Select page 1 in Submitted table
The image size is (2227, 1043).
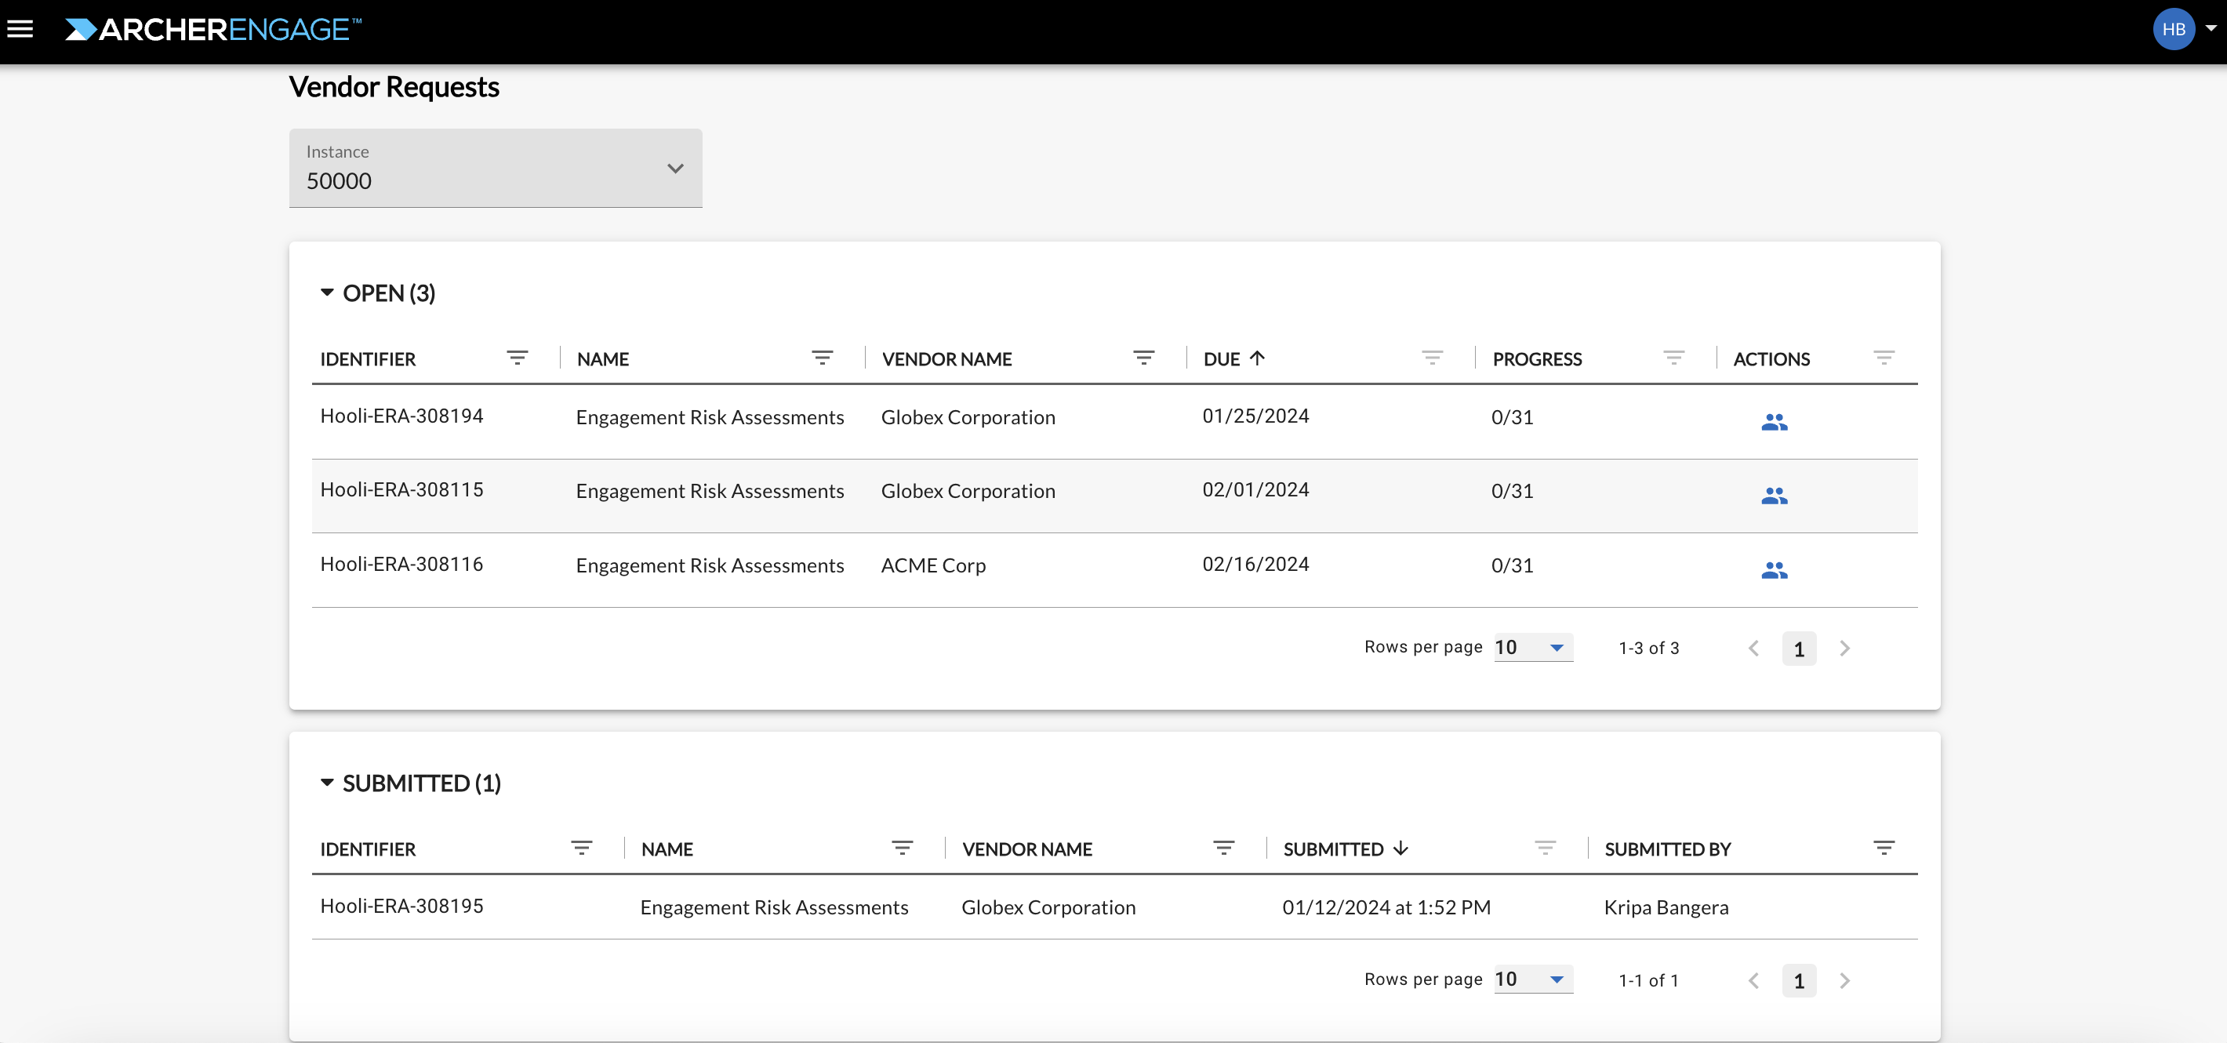tap(1799, 981)
